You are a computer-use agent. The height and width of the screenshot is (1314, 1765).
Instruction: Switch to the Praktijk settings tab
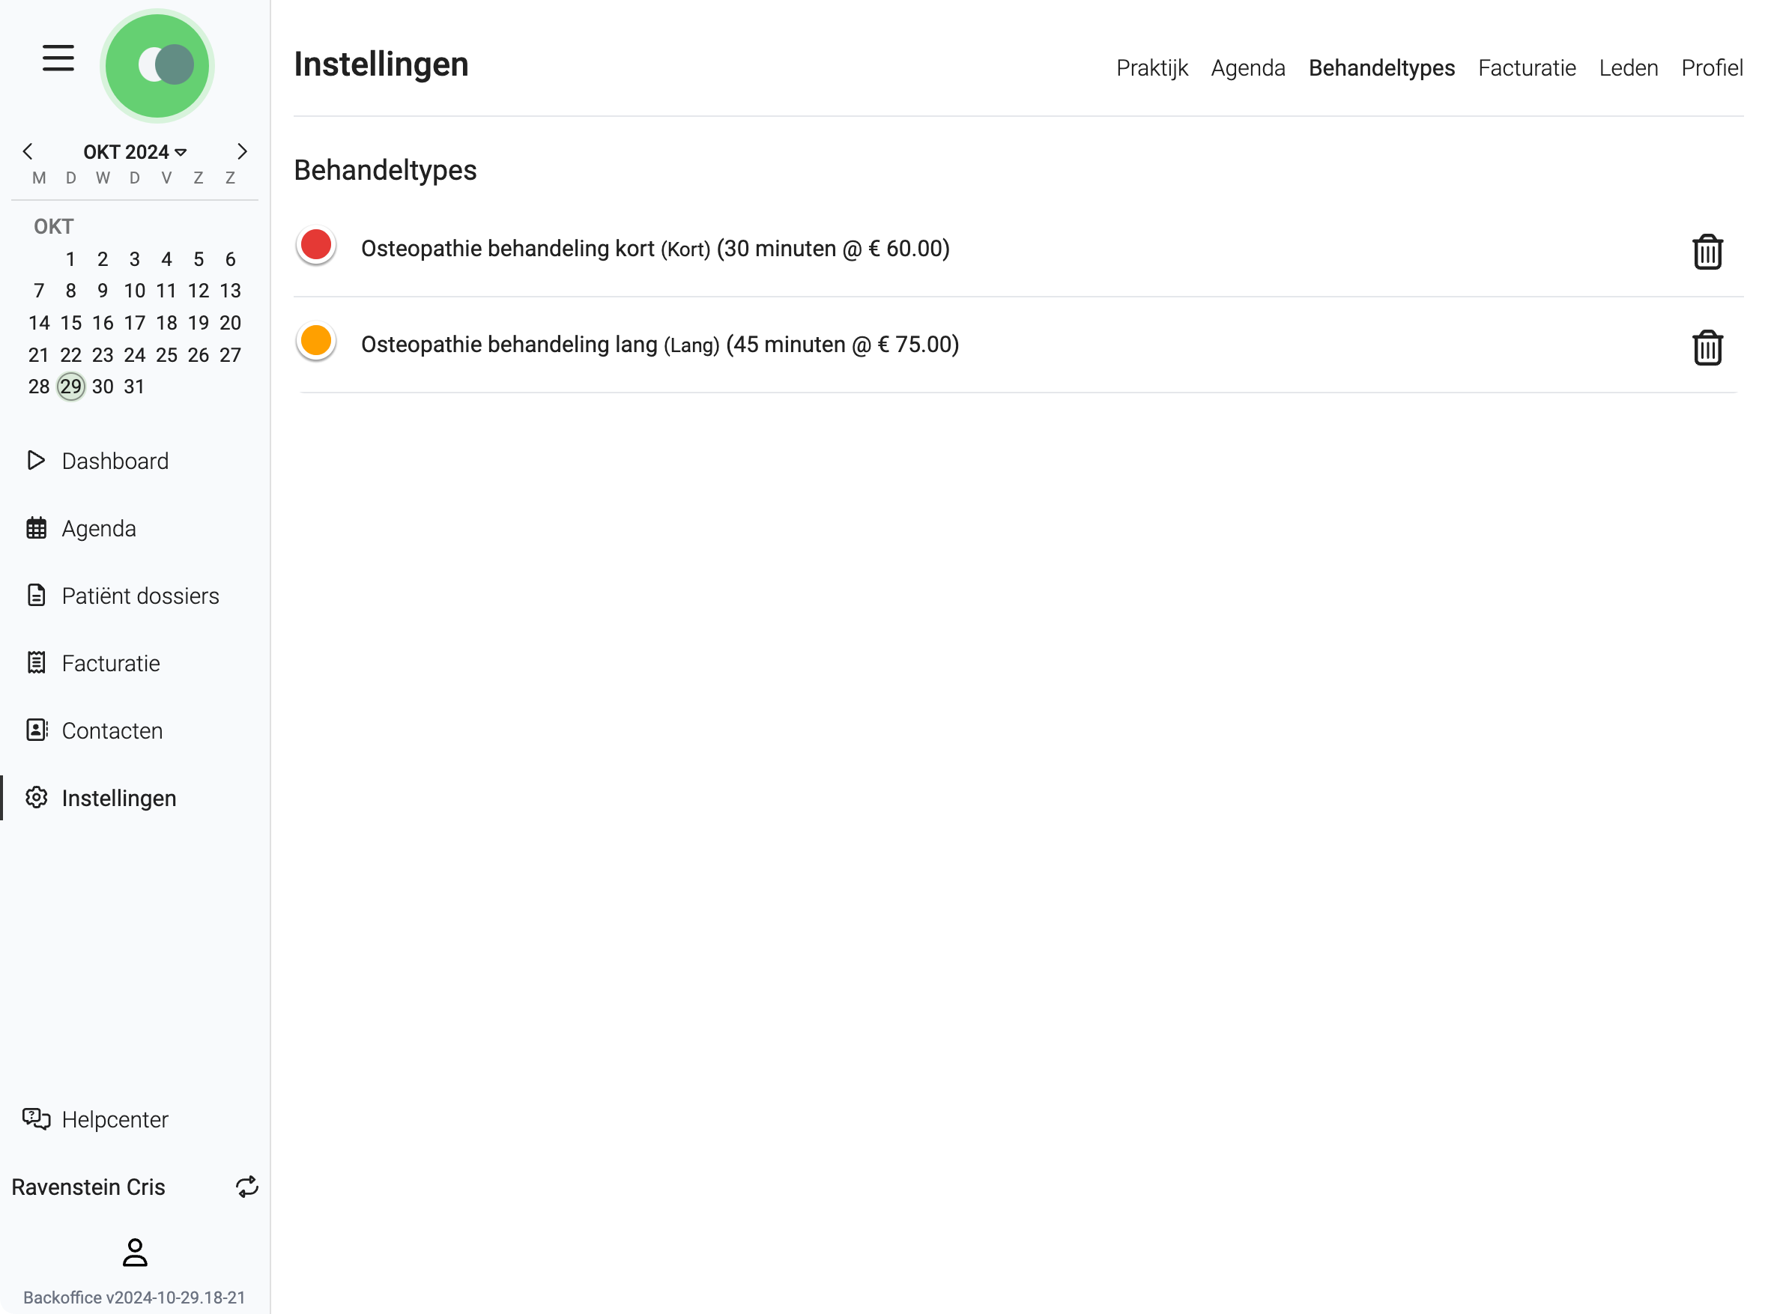pyautogui.click(x=1151, y=67)
